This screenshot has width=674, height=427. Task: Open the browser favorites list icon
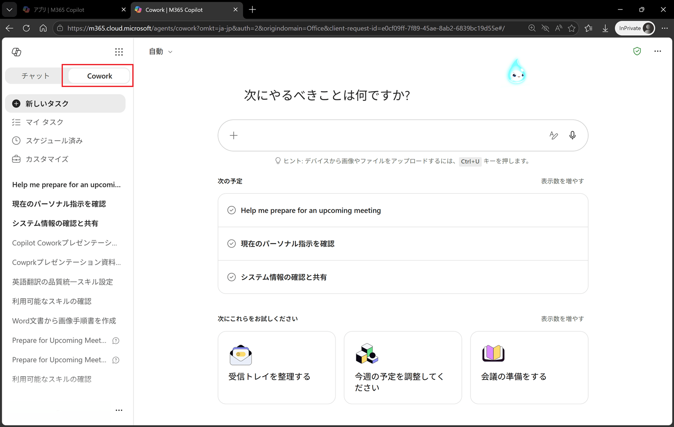pos(589,28)
